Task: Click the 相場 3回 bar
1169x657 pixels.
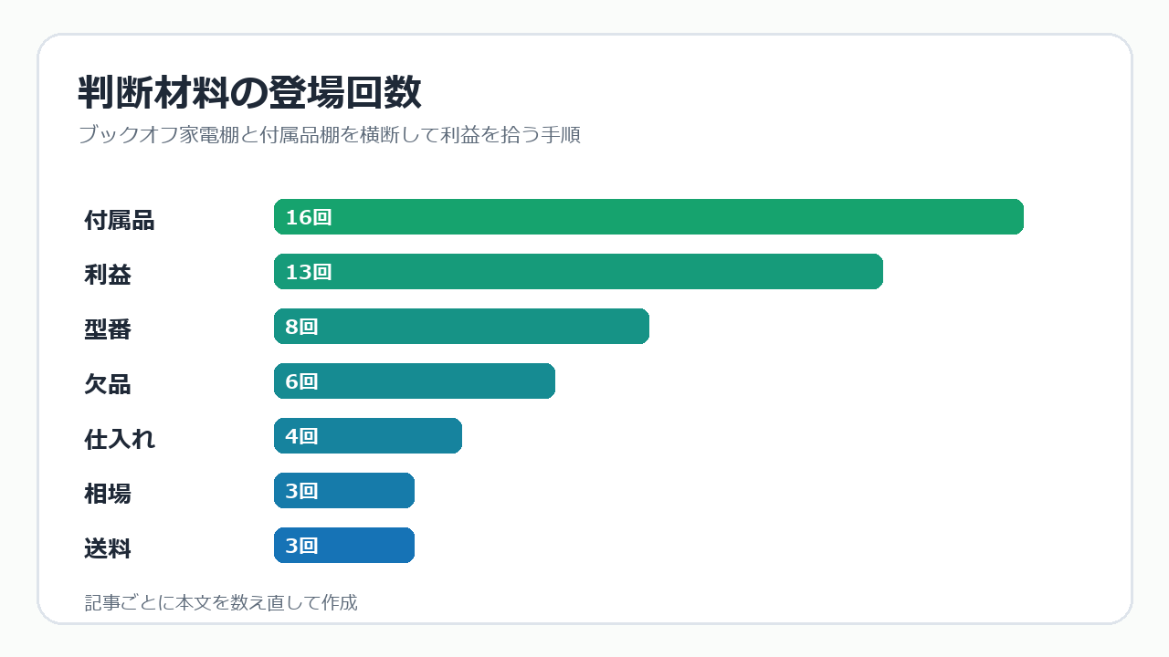Action: [x=344, y=491]
